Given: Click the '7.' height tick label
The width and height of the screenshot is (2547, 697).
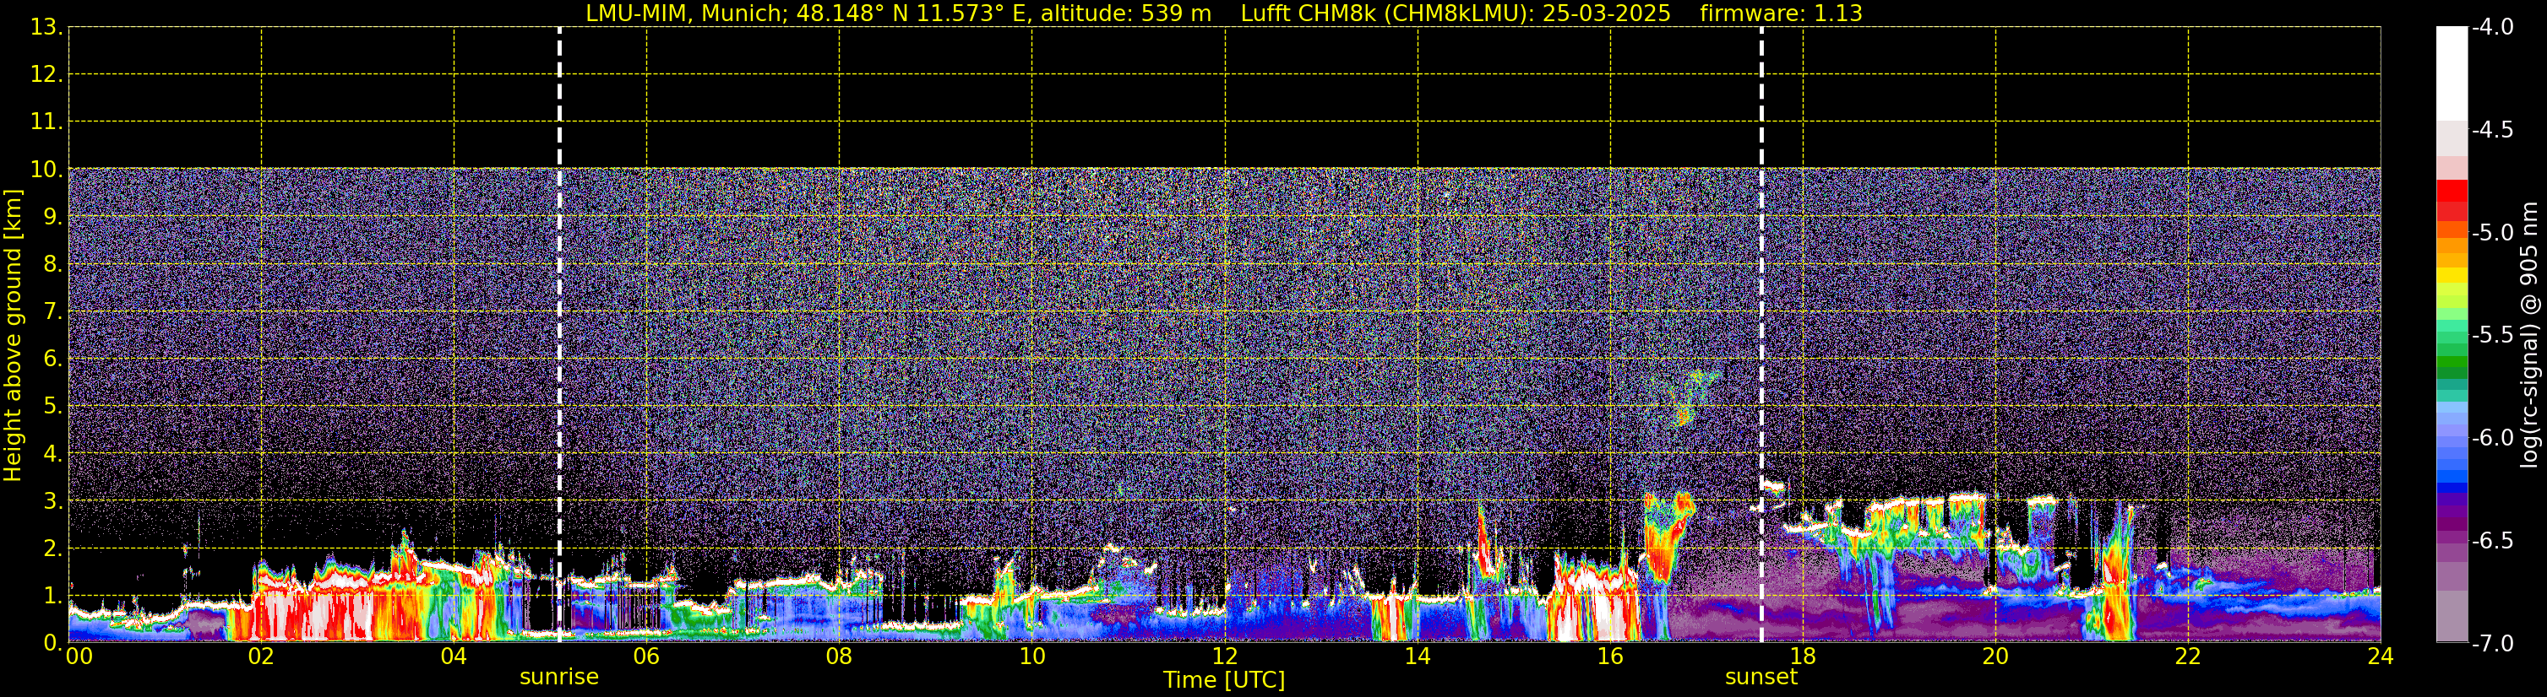Looking at the screenshot, I should 52,312.
